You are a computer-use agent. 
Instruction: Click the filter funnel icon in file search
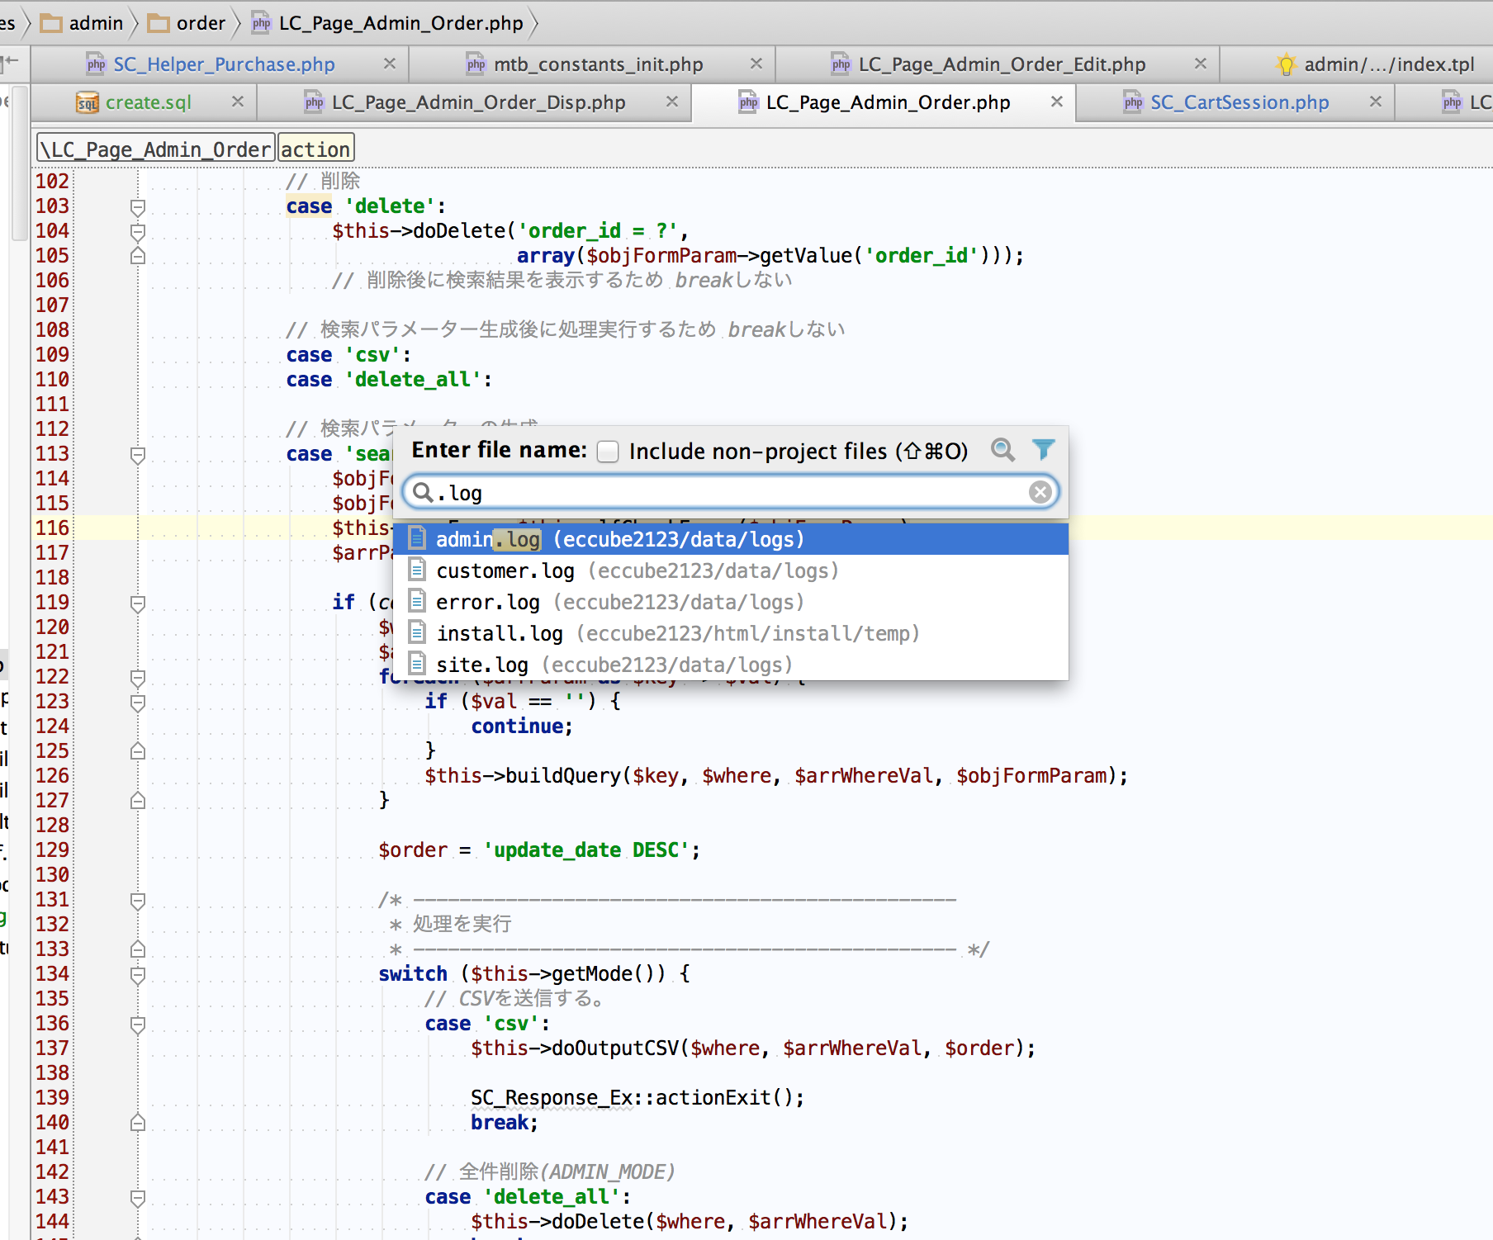1043,449
